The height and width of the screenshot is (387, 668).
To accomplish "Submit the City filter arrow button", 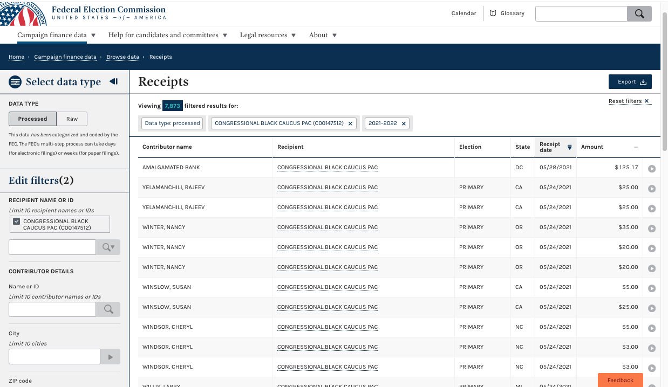I will pyautogui.click(x=110, y=357).
